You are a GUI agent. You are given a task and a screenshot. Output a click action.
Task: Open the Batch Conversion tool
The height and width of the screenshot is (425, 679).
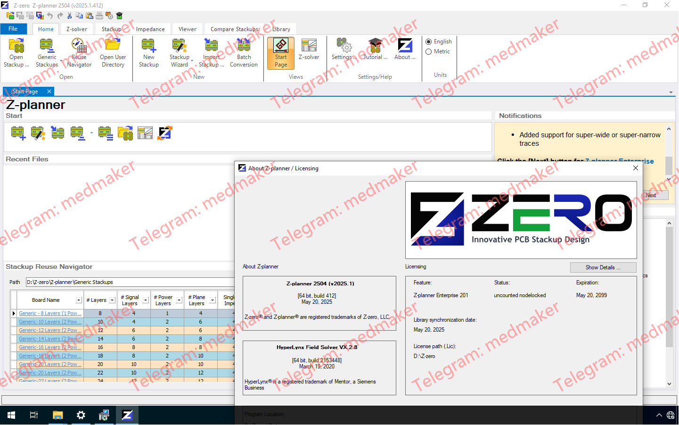pos(244,52)
